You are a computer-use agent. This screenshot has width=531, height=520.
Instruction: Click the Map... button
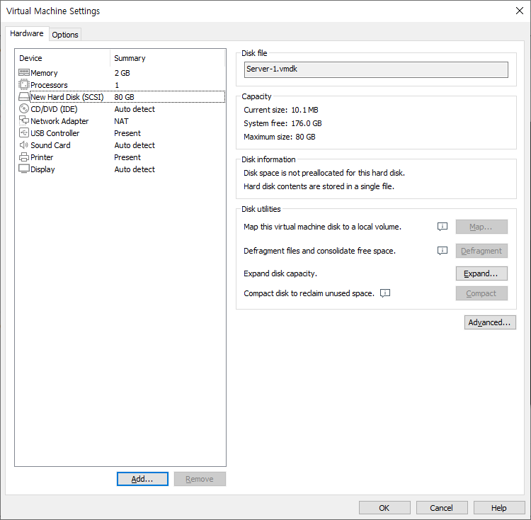[481, 227]
